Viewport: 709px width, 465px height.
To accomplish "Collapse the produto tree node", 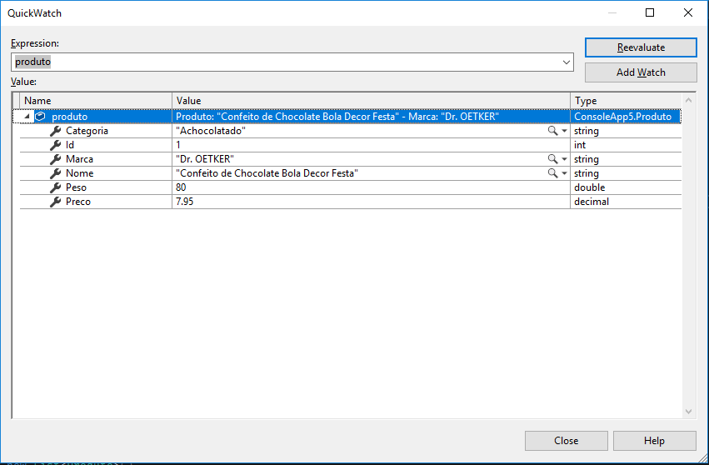I will coord(27,117).
